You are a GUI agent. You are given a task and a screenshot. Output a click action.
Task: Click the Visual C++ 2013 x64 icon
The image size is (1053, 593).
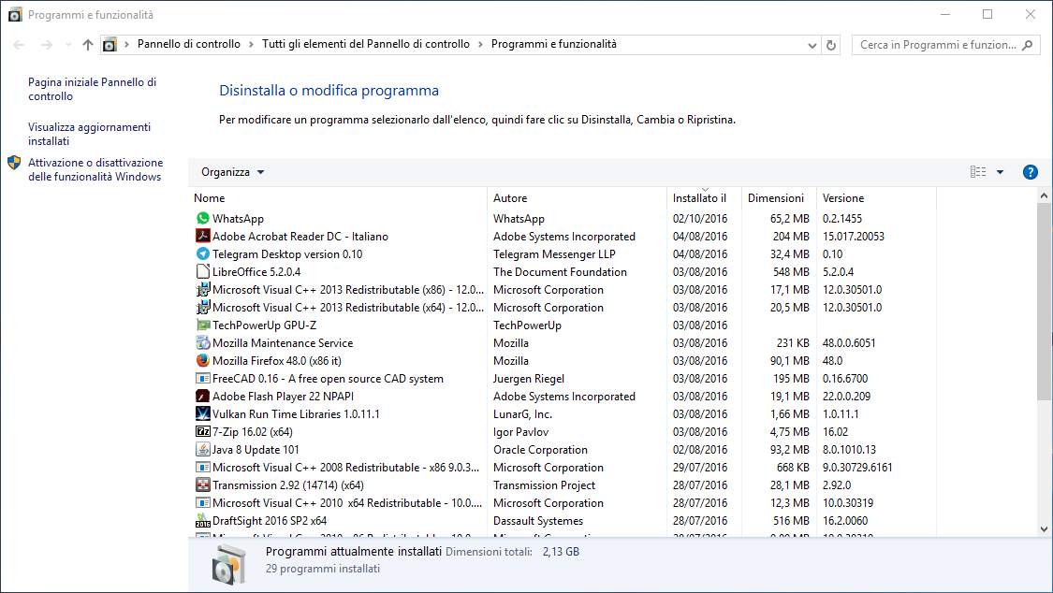coord(203,307)
